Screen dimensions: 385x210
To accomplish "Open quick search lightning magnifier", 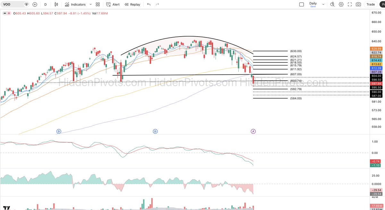I will (332, 4).
